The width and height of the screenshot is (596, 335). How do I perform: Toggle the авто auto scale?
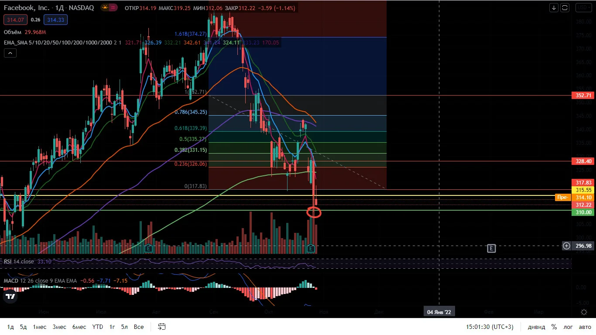point(585,327)
